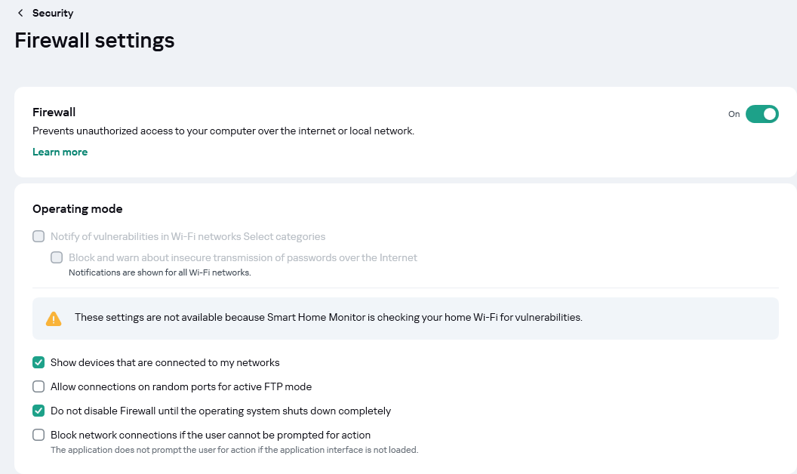Screen dimensions: 797x474
Task: Go back via the Security breadcrumb
Action: (53, 13)
